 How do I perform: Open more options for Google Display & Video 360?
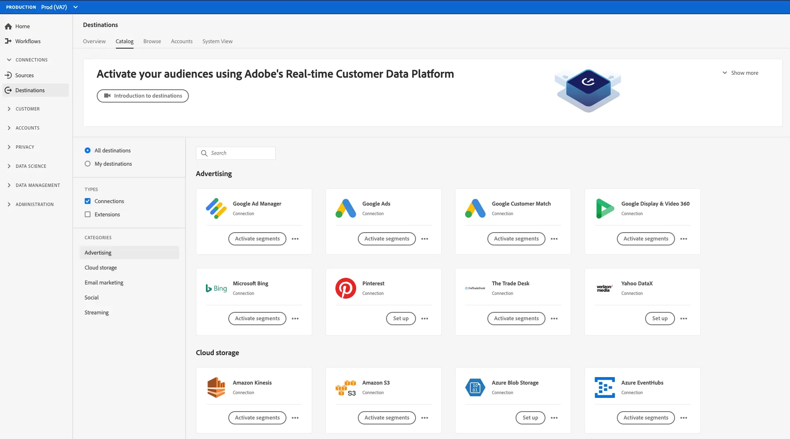(x=684, y=239)
